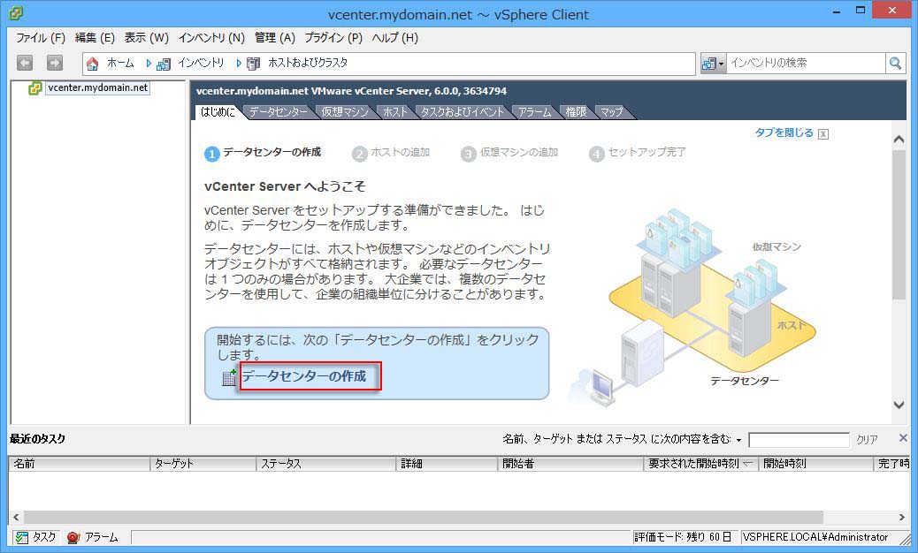Click the Hosts and Clusters breadcrumb icon
Screen dimensions: 918x553
click(254, 64)
